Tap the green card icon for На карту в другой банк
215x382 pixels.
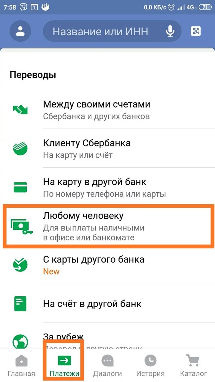[x=20, y=187]
